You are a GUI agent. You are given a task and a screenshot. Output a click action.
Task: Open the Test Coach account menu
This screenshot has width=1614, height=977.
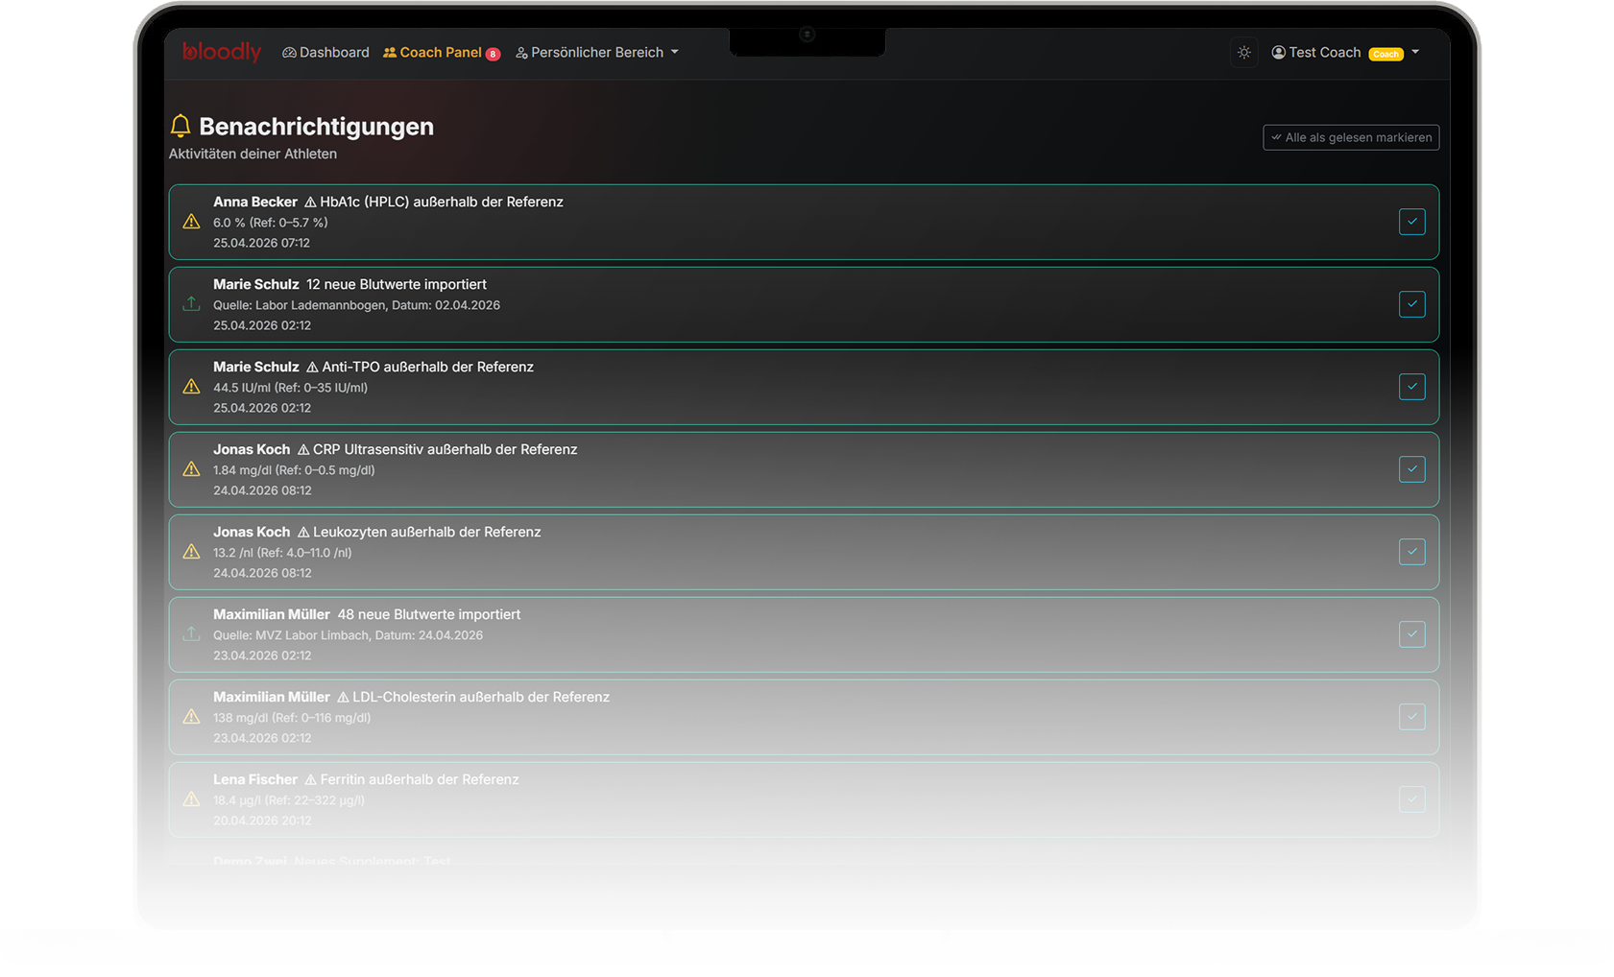point(1325,52)
